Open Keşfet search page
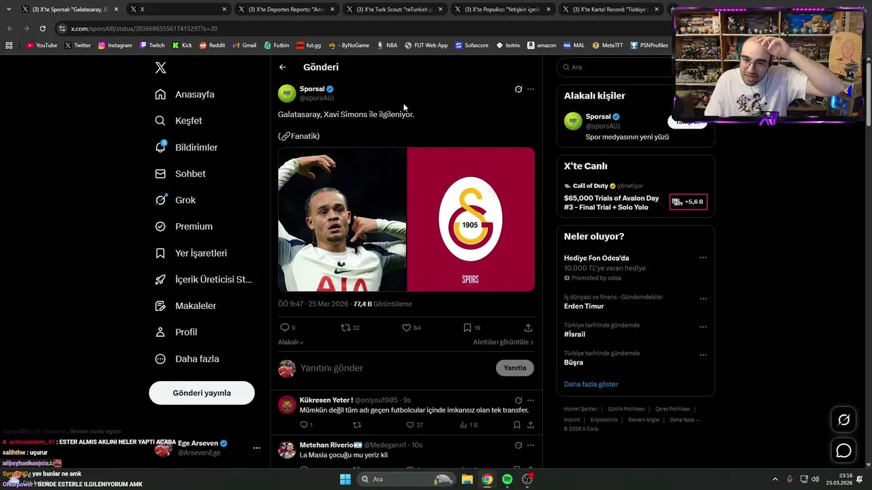This screenshot has height=490, width=872. 178,120
